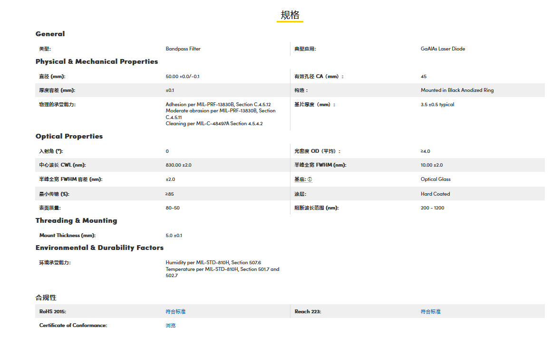Click the 中心波长 CWL (nm) label

62,165
